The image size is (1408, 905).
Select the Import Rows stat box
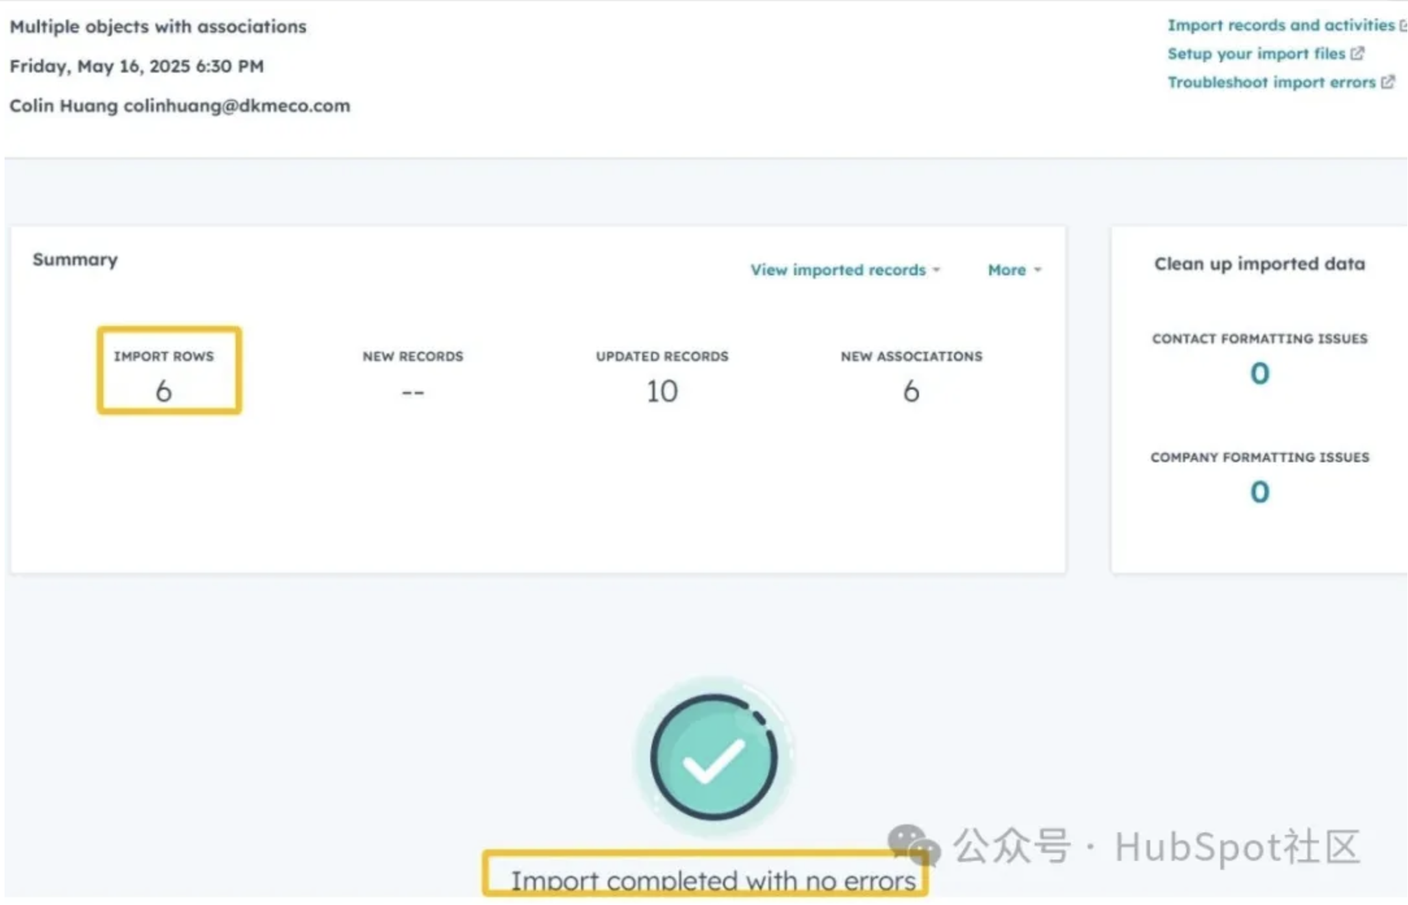[x=170, y=371]
